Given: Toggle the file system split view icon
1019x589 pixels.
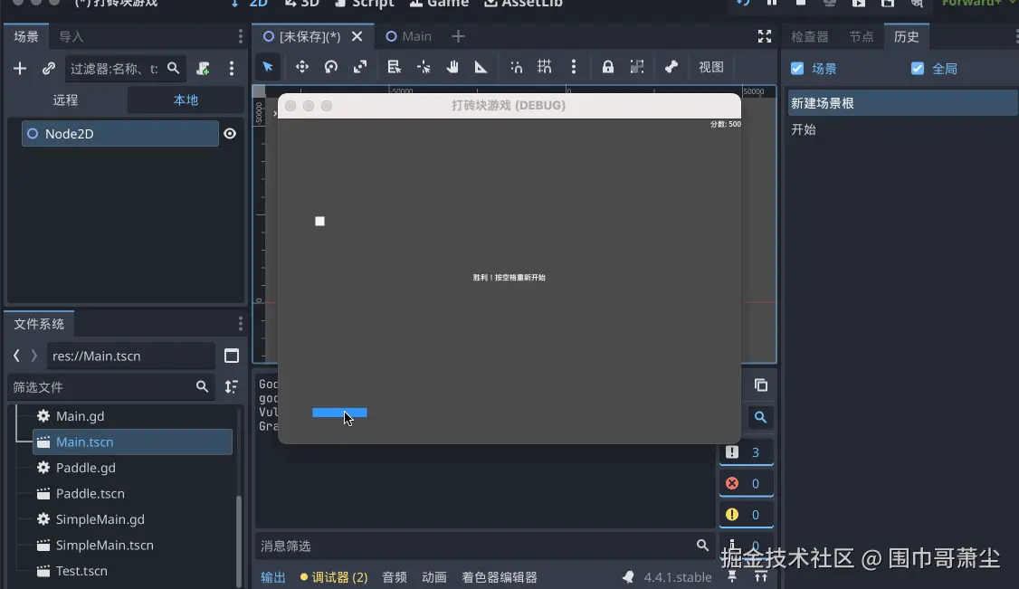Looking at the screenshot, I should [232, 356].
